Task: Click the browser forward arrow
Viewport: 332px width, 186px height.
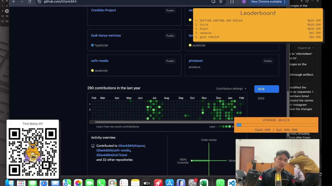Action: (x=22, y=2)
